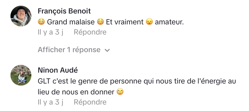Expand replies via "Afficher 1 réponse"
This screenshot has height=111, width=249.
69,50
